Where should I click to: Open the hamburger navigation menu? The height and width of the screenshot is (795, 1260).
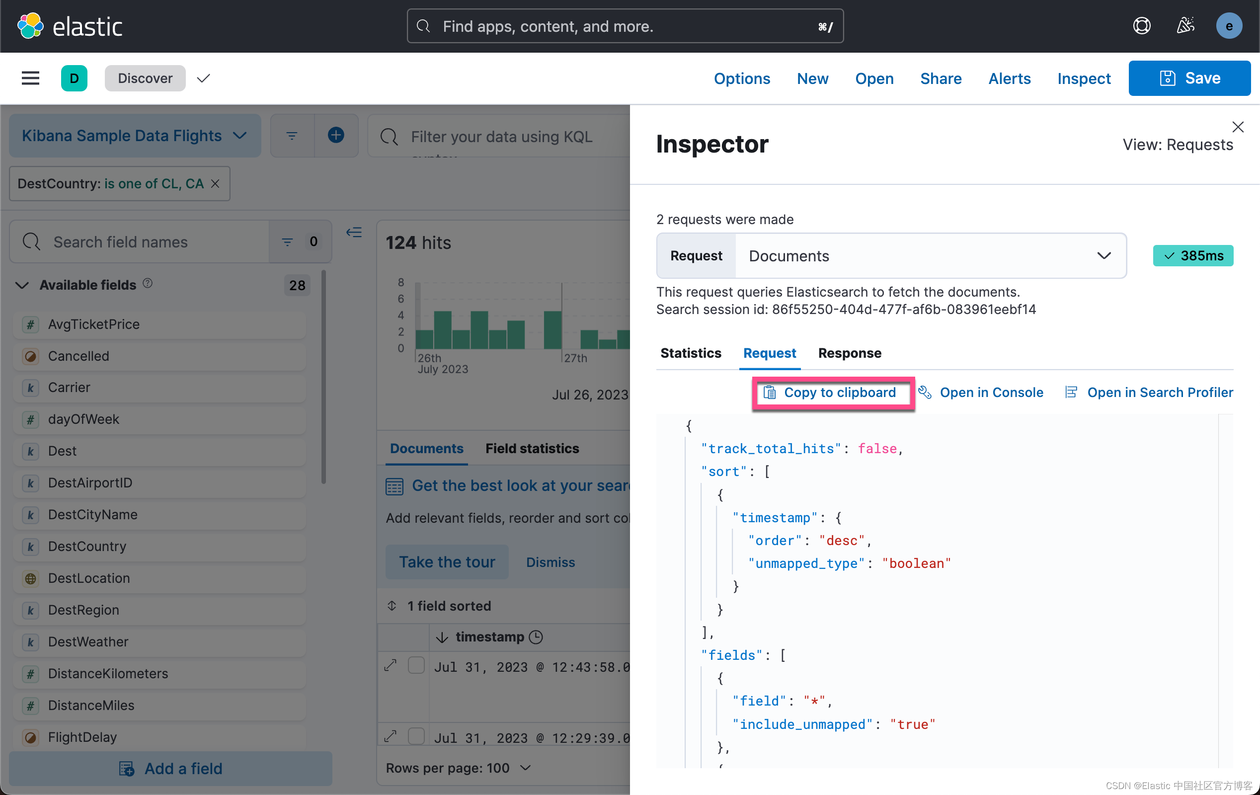[x=30, y=78]
